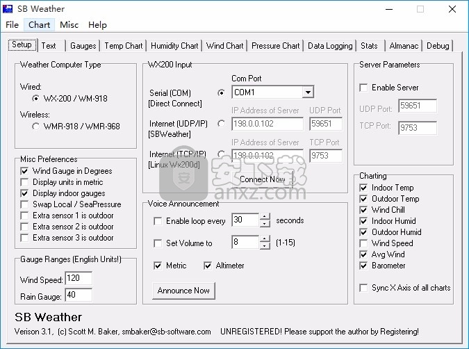Enable Display units in metric
The height and width of the screenshot is (349, 469).
click(24, 182)
